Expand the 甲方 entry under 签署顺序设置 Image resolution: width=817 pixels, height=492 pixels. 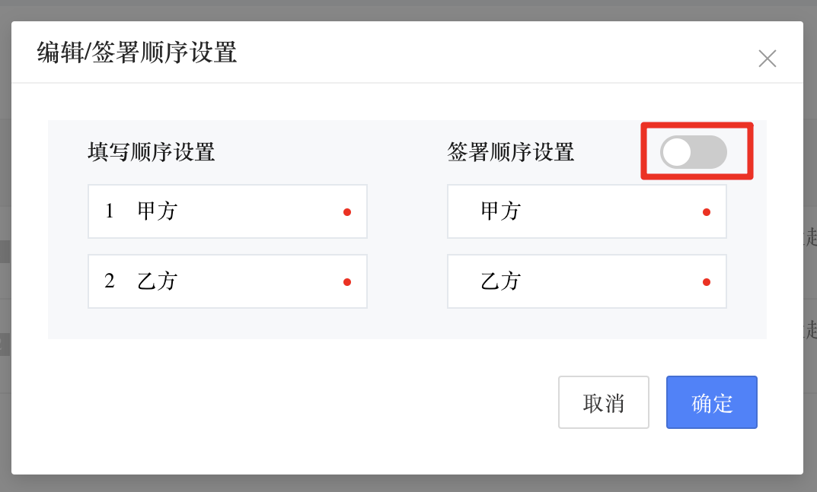coord(586,211)
